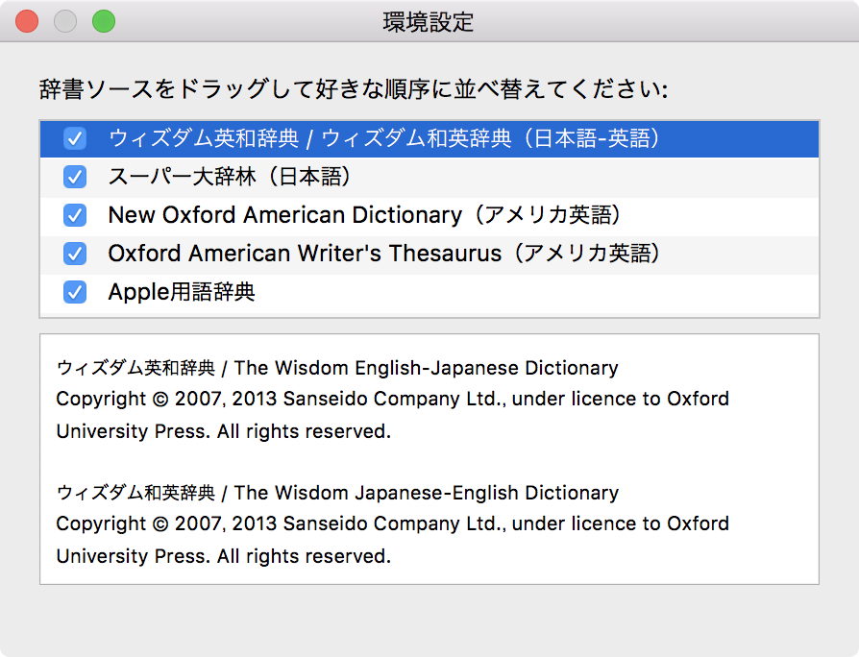Zoom the window with the green button
This screenshot has width=859, height=657.
[x=103, y=20]
